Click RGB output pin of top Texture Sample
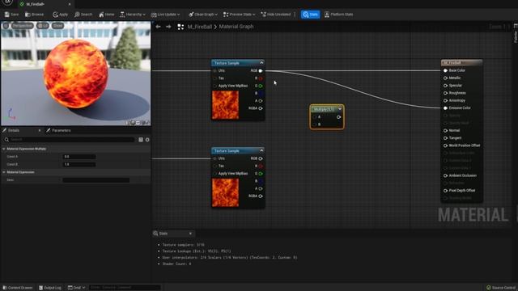 [x=261, y=70]
